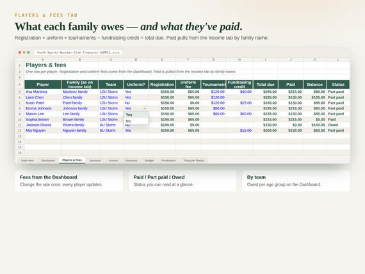Click the 'Nguyen family' cell
The image size is (365, 274).
pyautogui.click(x=79, y=131)
